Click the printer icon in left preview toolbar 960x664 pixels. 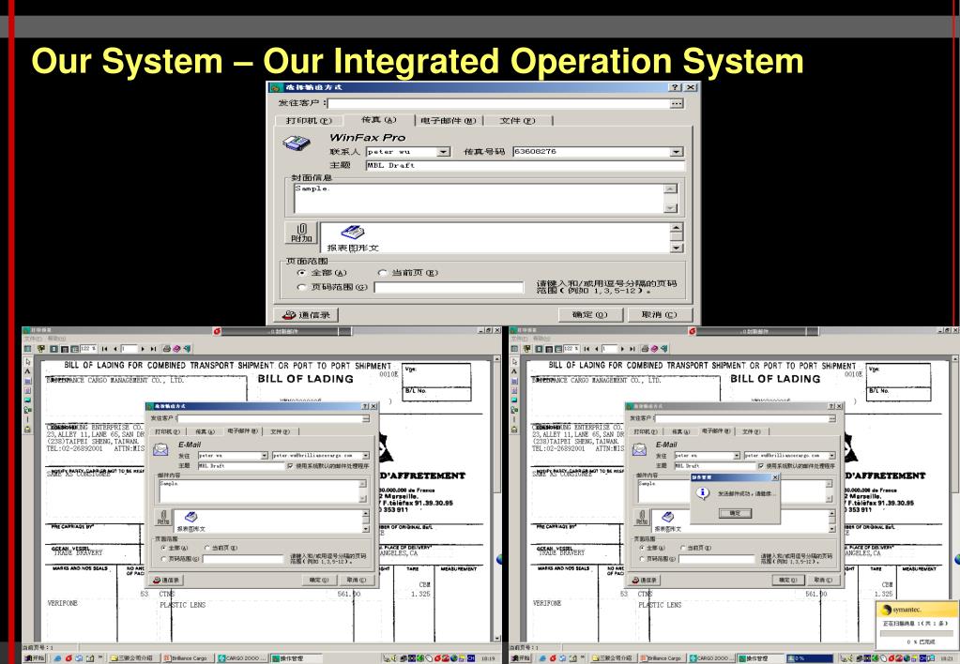tap(166, 349)
